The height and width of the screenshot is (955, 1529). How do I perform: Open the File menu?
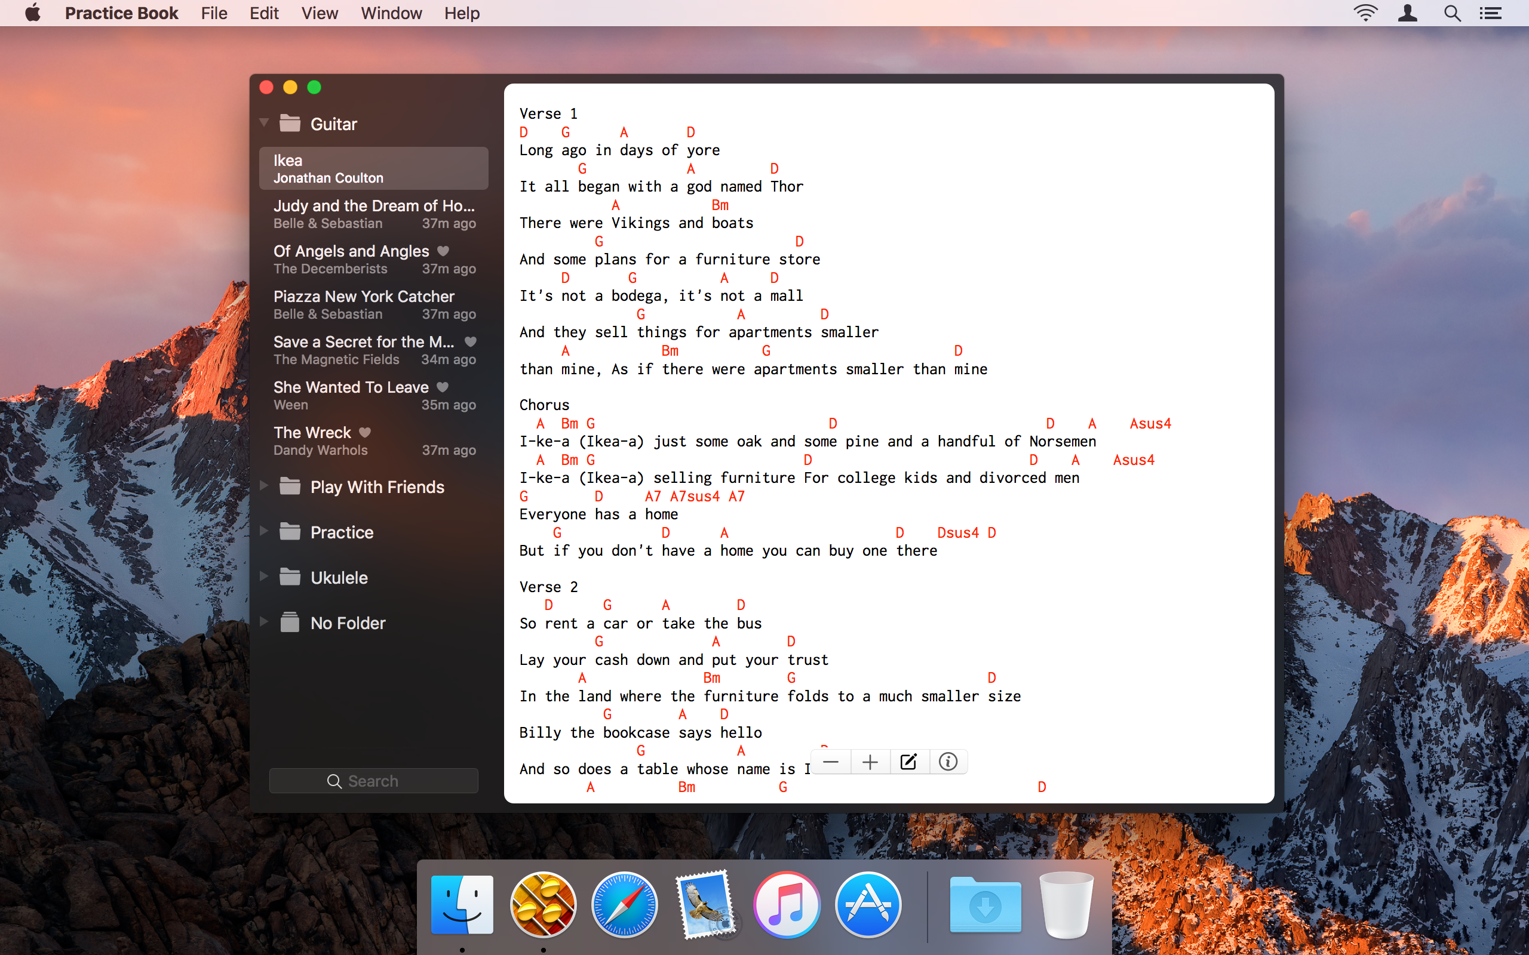click(214, 13)
